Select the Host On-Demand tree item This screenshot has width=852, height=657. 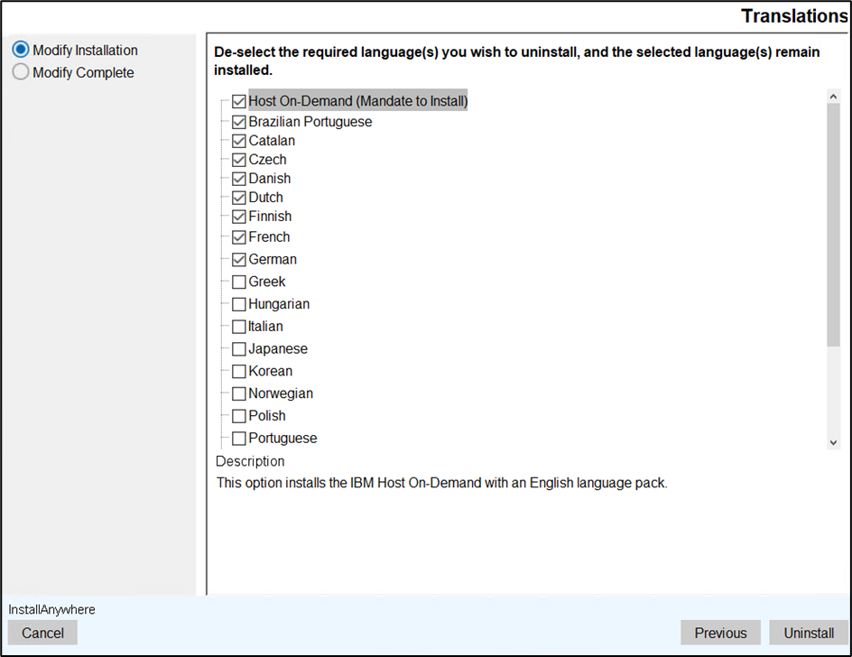click(357, 101)
